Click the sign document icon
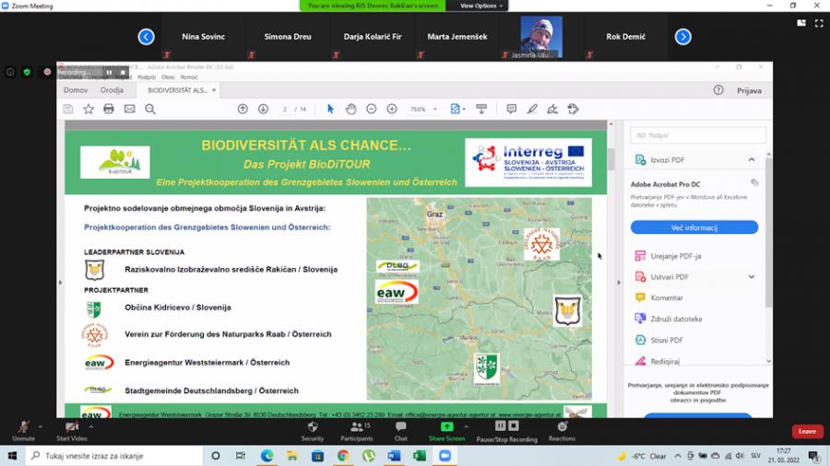 pos(552,109)
